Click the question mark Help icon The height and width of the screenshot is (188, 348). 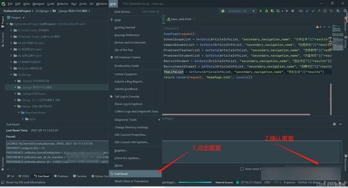[x=112, y=20]
